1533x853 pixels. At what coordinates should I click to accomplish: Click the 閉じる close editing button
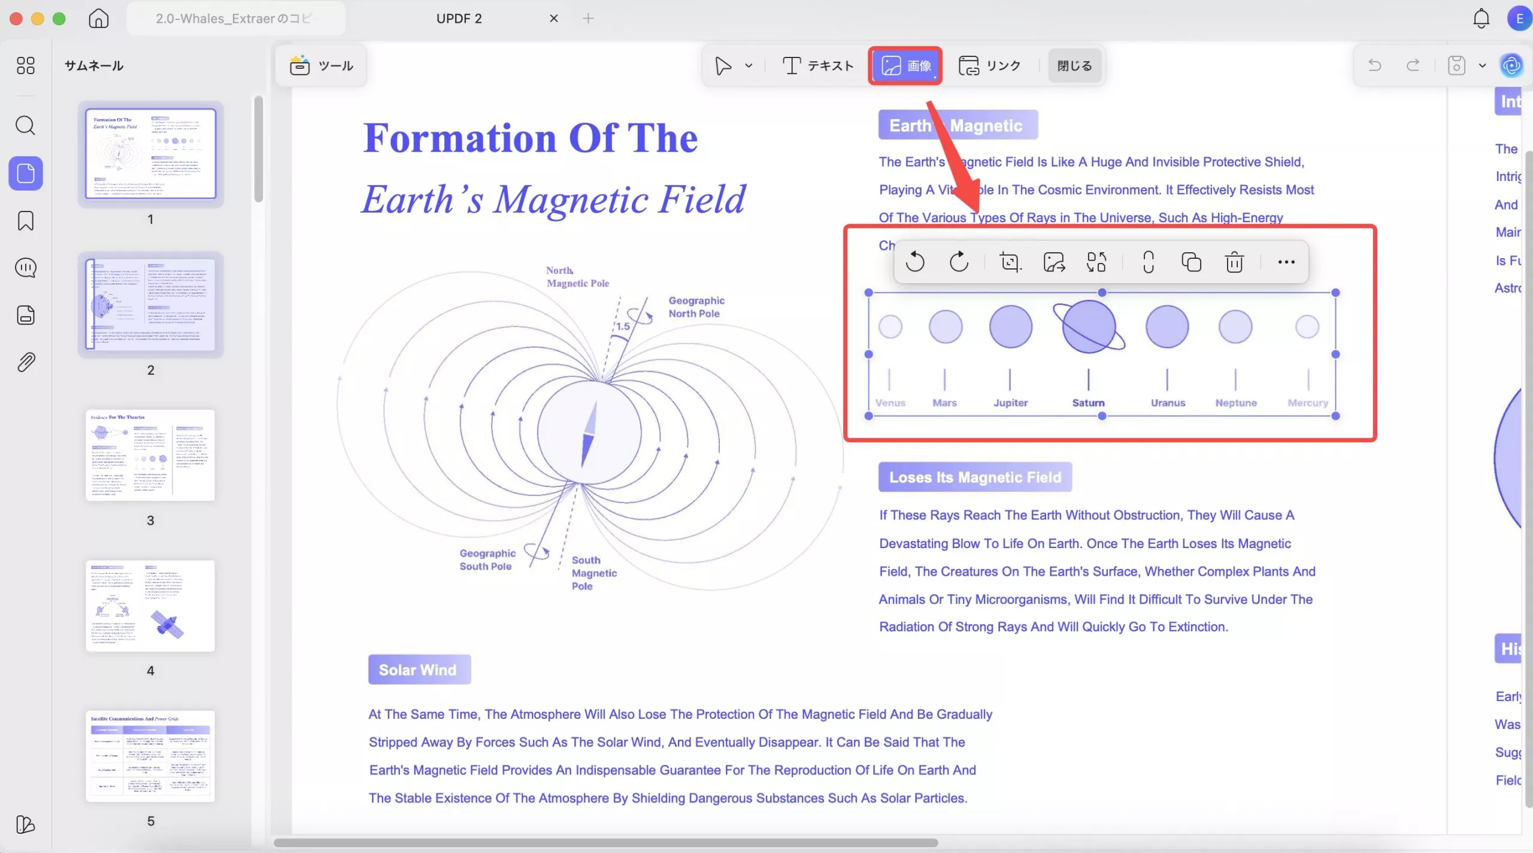click(1075, 65)
